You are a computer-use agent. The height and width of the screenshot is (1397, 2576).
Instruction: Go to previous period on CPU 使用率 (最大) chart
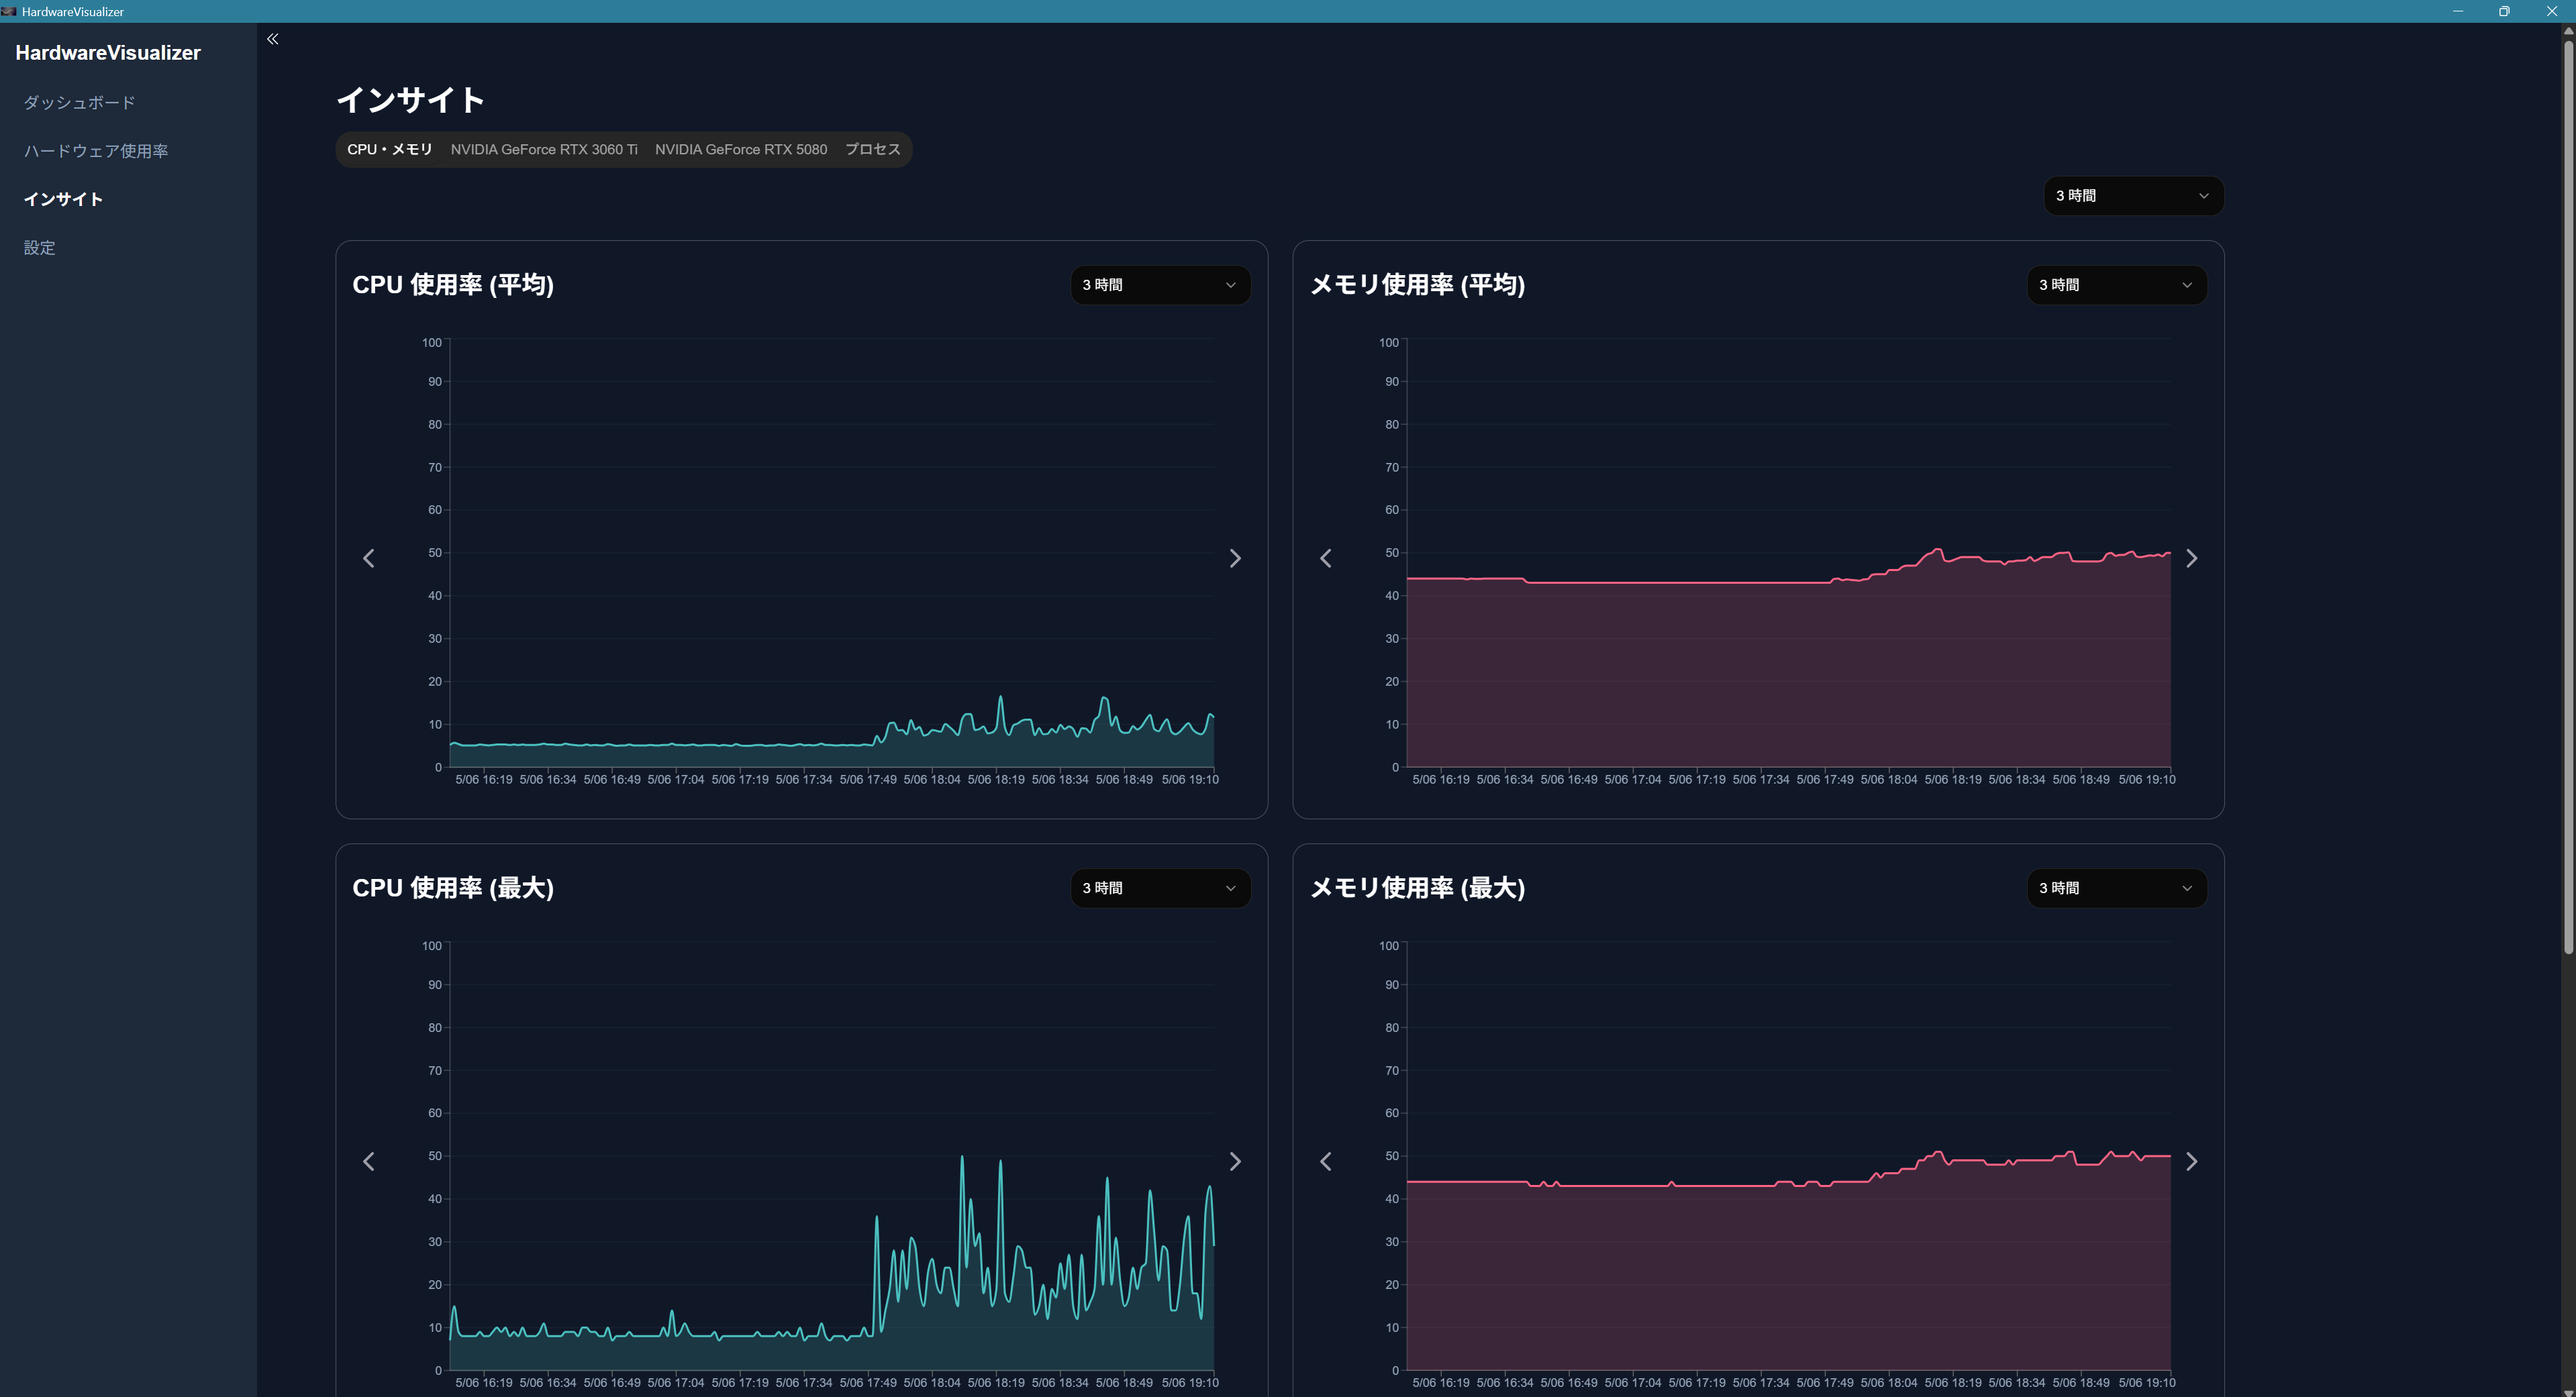(369, 1161)
